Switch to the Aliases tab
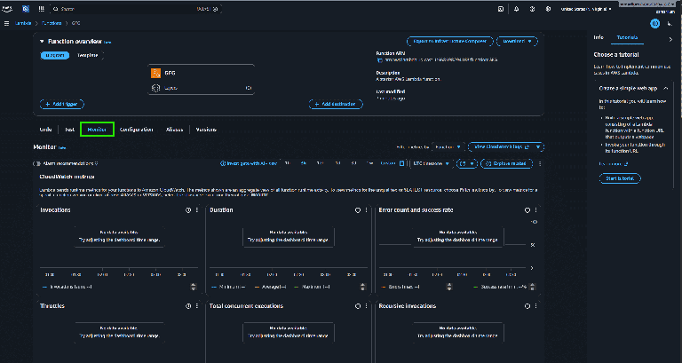 click(x=174, y=130)
